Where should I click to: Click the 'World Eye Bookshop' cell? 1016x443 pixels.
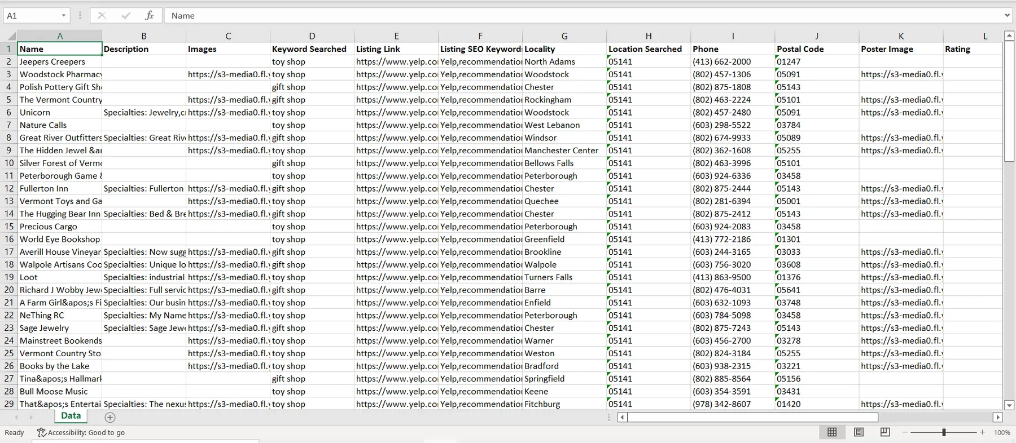coord(60,240)
